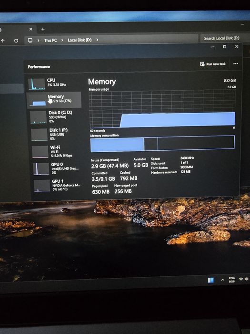Open GPU 0 Intel UHD Graphics entry

[x=56, y=168]
